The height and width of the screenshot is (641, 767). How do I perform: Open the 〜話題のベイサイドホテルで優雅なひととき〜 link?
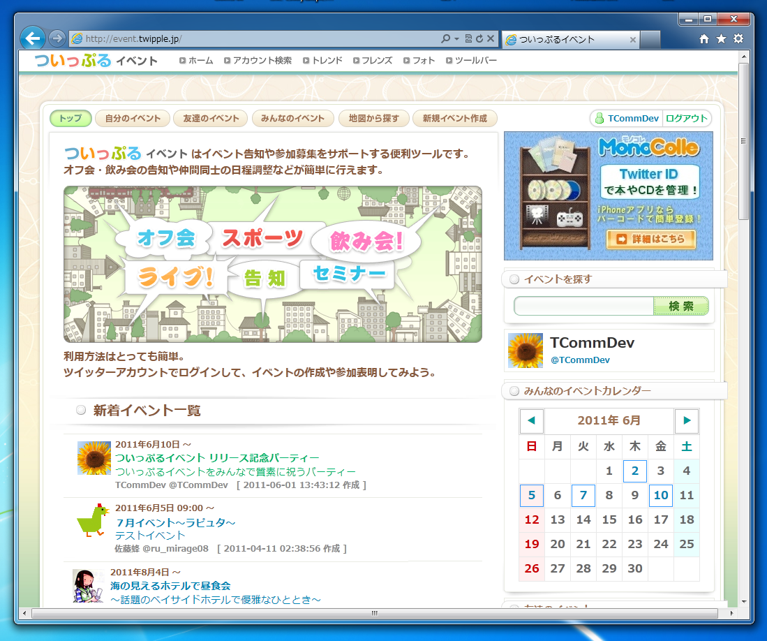[215, 599]
